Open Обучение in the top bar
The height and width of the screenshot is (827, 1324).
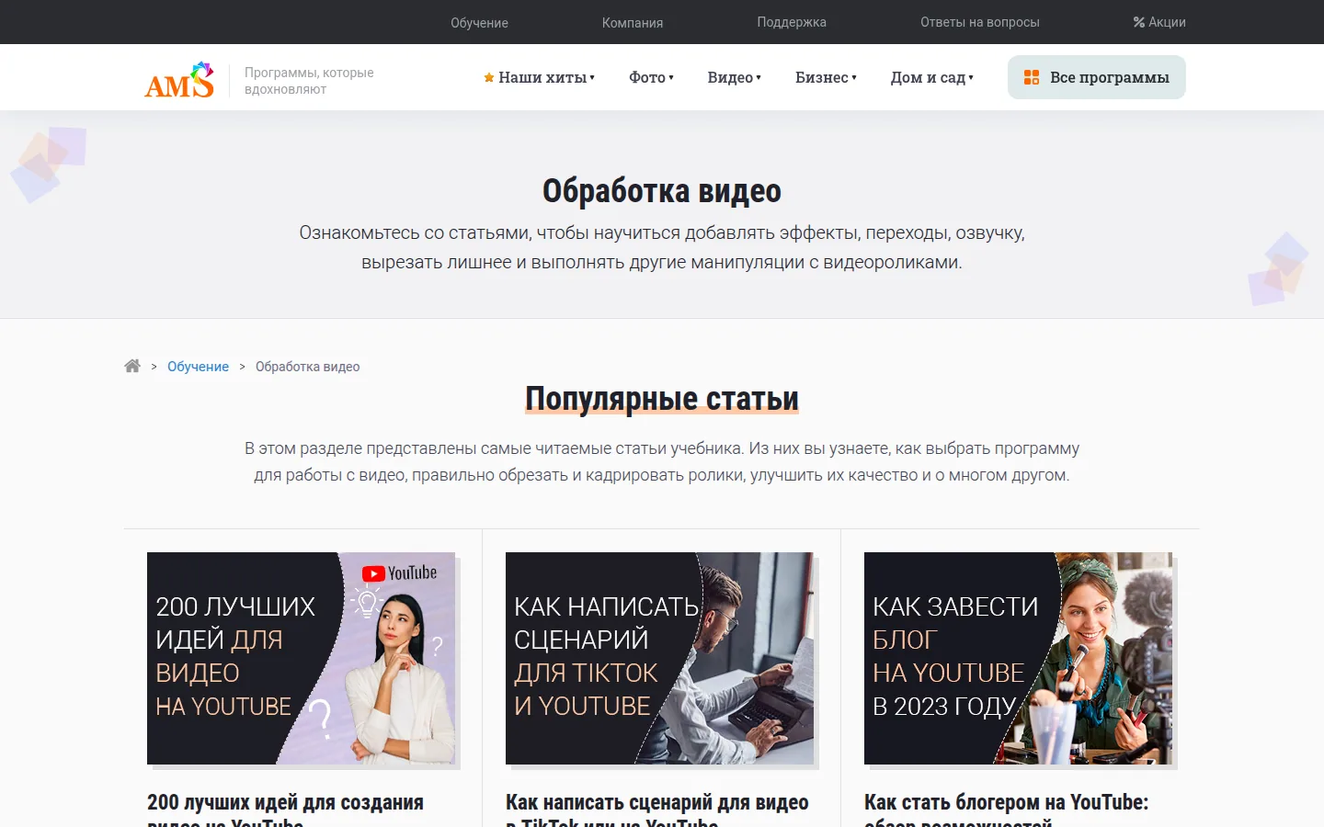(479, 22)
